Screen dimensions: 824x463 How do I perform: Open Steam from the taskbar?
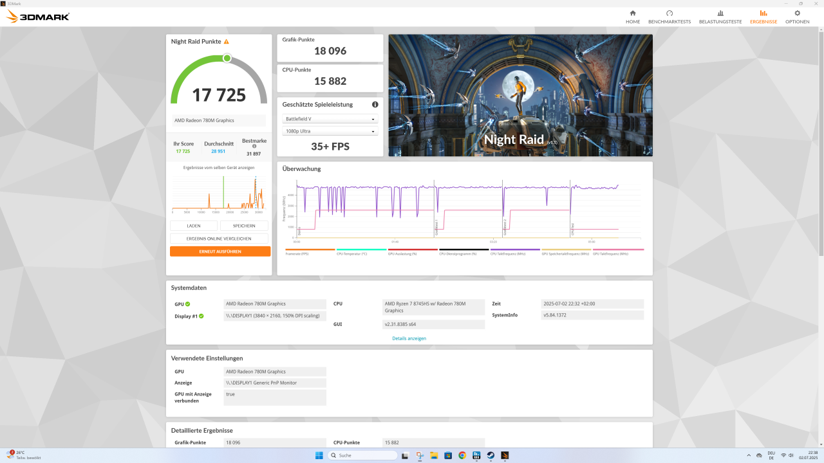point(491,455)
